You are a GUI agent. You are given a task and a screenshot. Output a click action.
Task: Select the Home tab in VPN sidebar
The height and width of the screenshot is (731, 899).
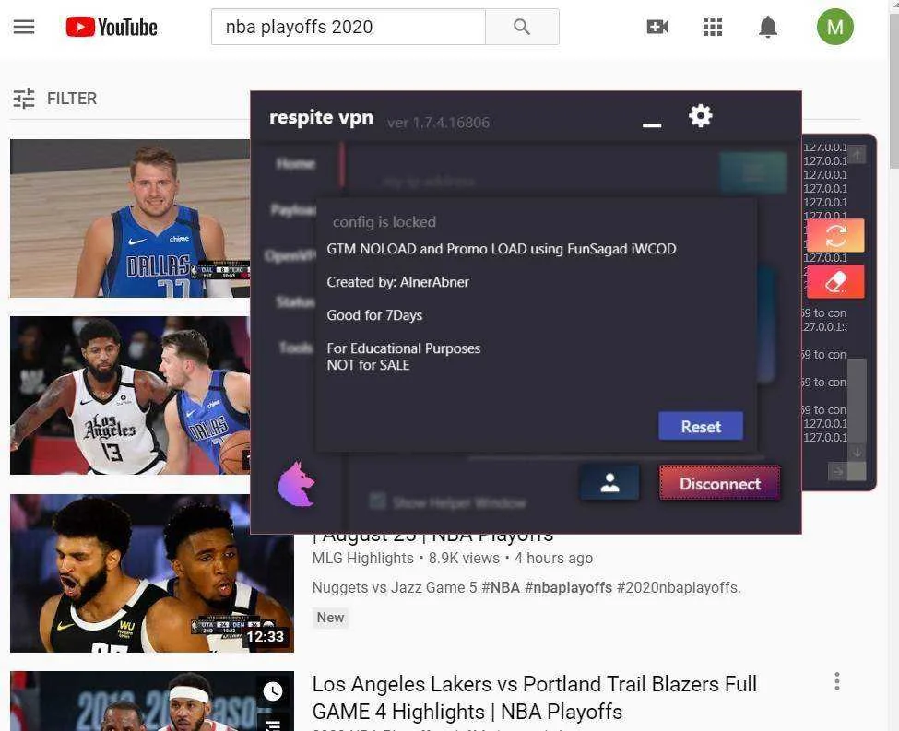[295, 164]
